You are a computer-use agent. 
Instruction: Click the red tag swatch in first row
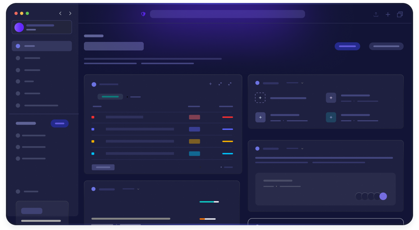[x=194, y=117]
